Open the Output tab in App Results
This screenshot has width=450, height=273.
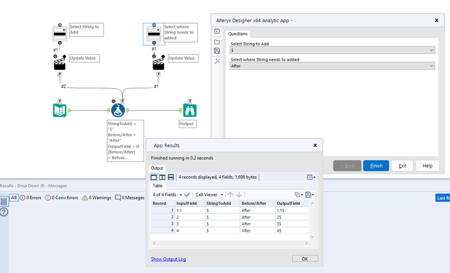point(157,168)
